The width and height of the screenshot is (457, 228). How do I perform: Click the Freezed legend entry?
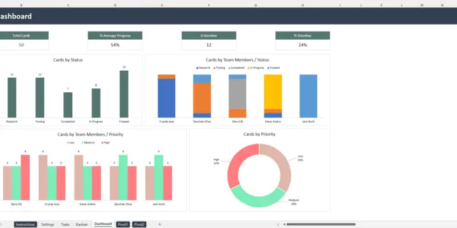click(x=273, y=68)
